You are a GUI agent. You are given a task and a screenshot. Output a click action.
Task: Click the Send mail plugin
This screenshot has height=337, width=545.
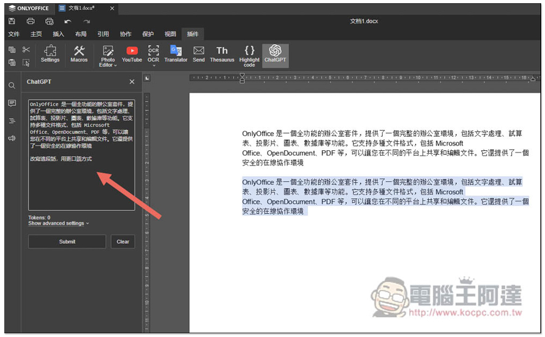click(x=199, y=54)
